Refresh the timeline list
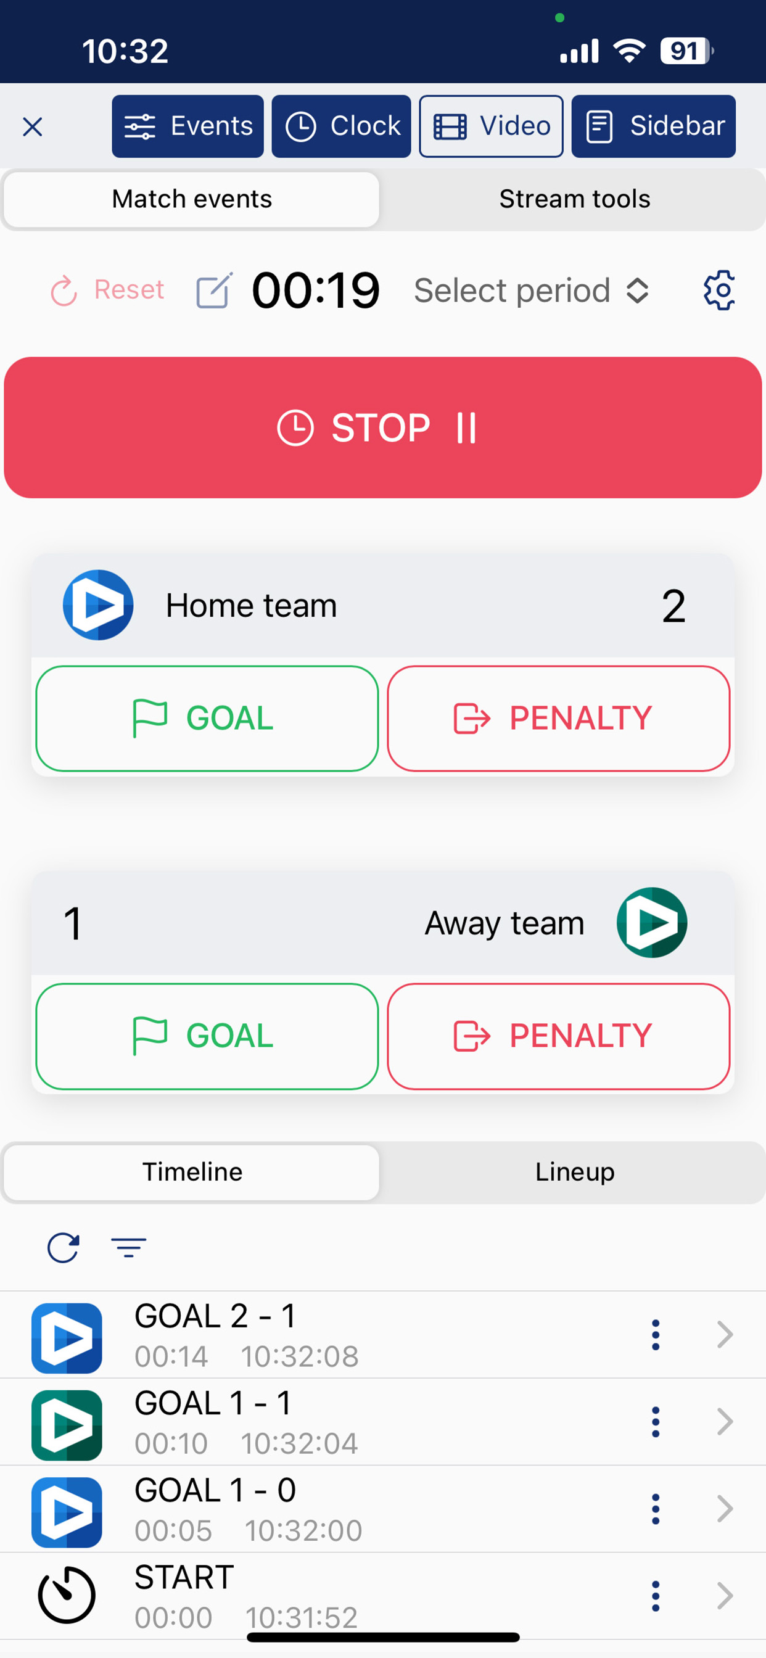766x1658 pixels. coord(63,1248)
